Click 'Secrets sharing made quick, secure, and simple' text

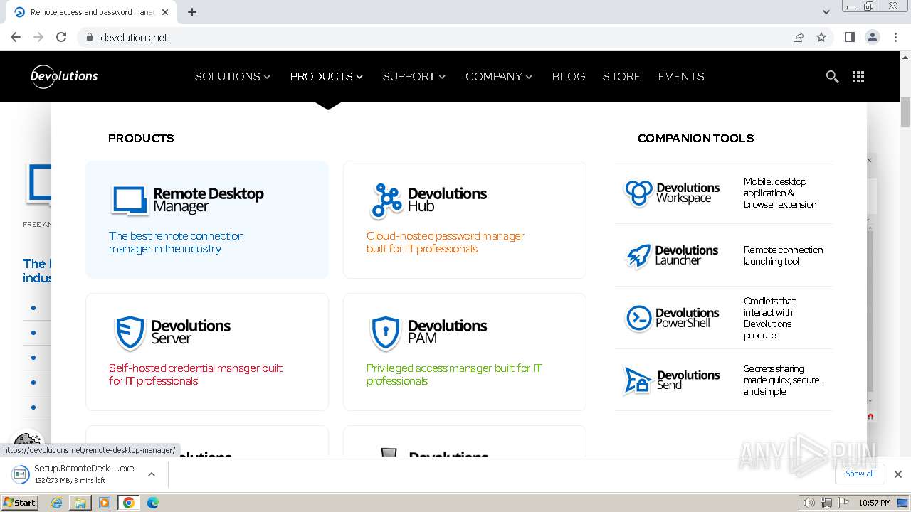(x=782, y=380)
